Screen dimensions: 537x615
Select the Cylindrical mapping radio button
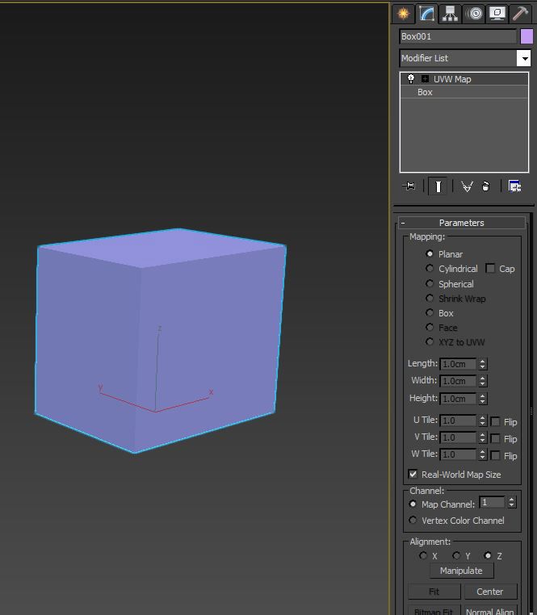coord(430,269)
